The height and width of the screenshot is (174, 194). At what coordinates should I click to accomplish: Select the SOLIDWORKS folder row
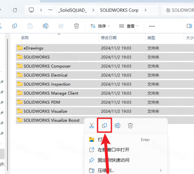[x=105, y=57]
